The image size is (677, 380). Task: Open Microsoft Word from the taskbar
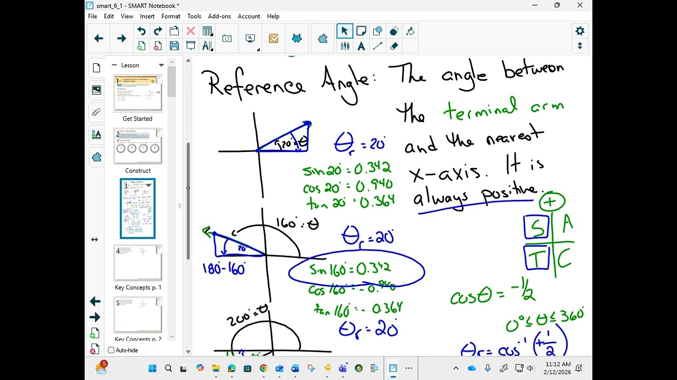click(295, 368)
